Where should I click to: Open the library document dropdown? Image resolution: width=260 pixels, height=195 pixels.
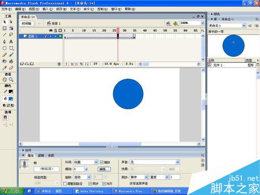tap(244, 26)
